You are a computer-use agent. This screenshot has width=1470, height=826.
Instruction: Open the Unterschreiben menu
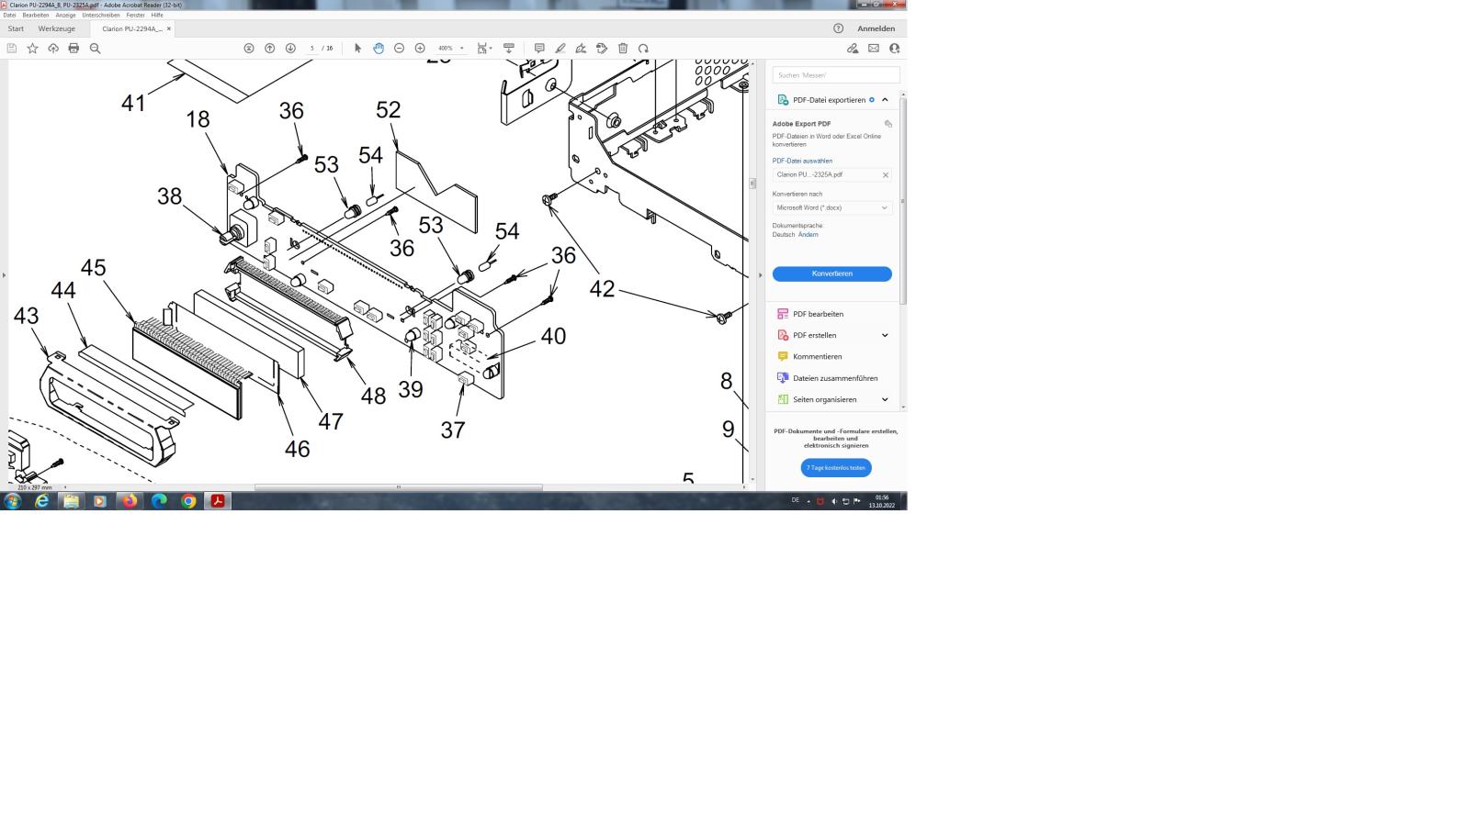click(x=101, y=15)
